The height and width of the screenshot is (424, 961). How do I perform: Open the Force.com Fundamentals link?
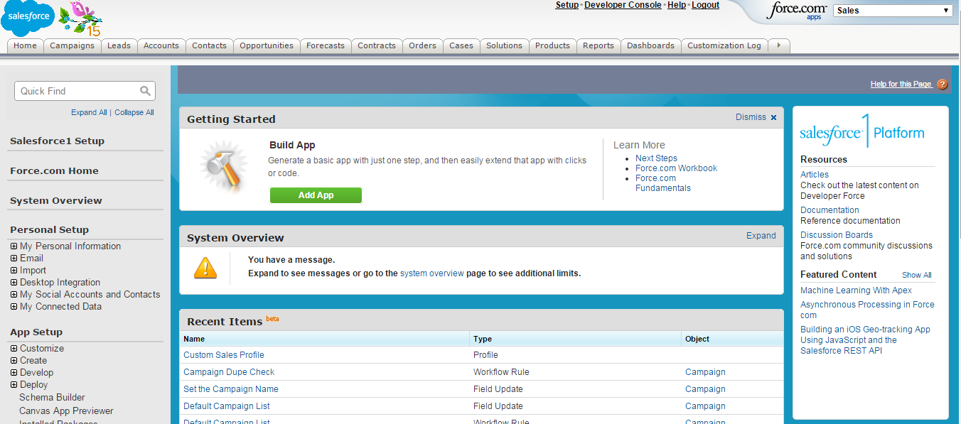tap(662, 183)
